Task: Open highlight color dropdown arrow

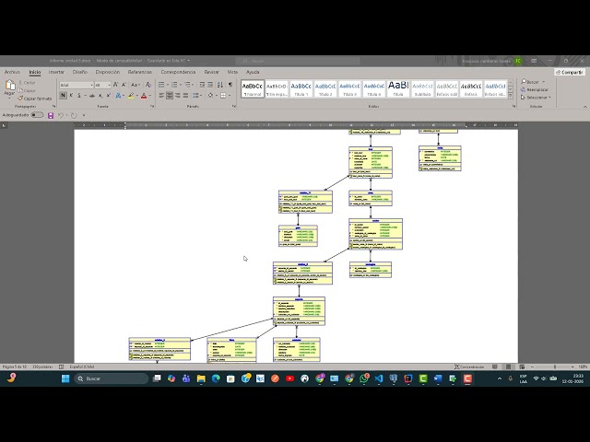Action: (136, 96)
